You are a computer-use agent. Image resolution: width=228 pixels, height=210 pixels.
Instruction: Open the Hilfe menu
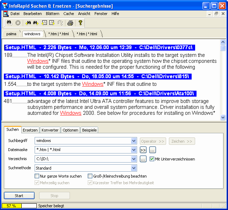coord(115,14)
